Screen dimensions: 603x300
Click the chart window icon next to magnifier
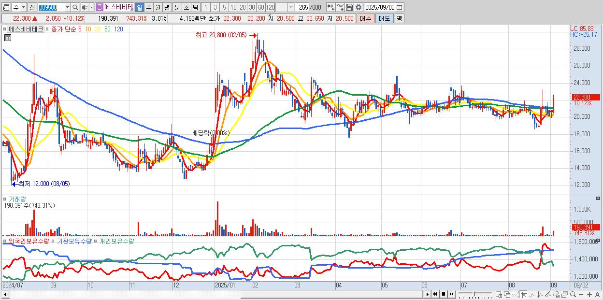click(x=564, y=294)
